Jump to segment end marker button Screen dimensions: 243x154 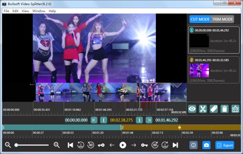pos(149,120)
